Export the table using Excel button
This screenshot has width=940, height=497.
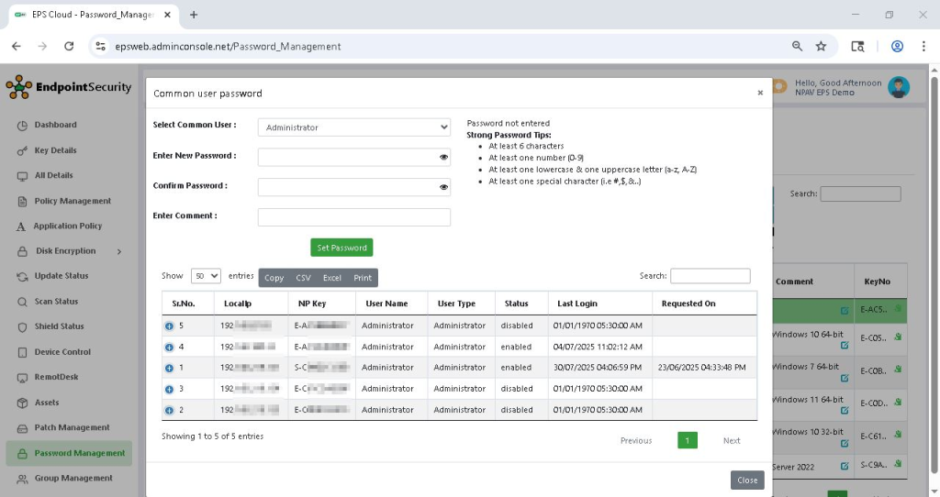point(331,278)
